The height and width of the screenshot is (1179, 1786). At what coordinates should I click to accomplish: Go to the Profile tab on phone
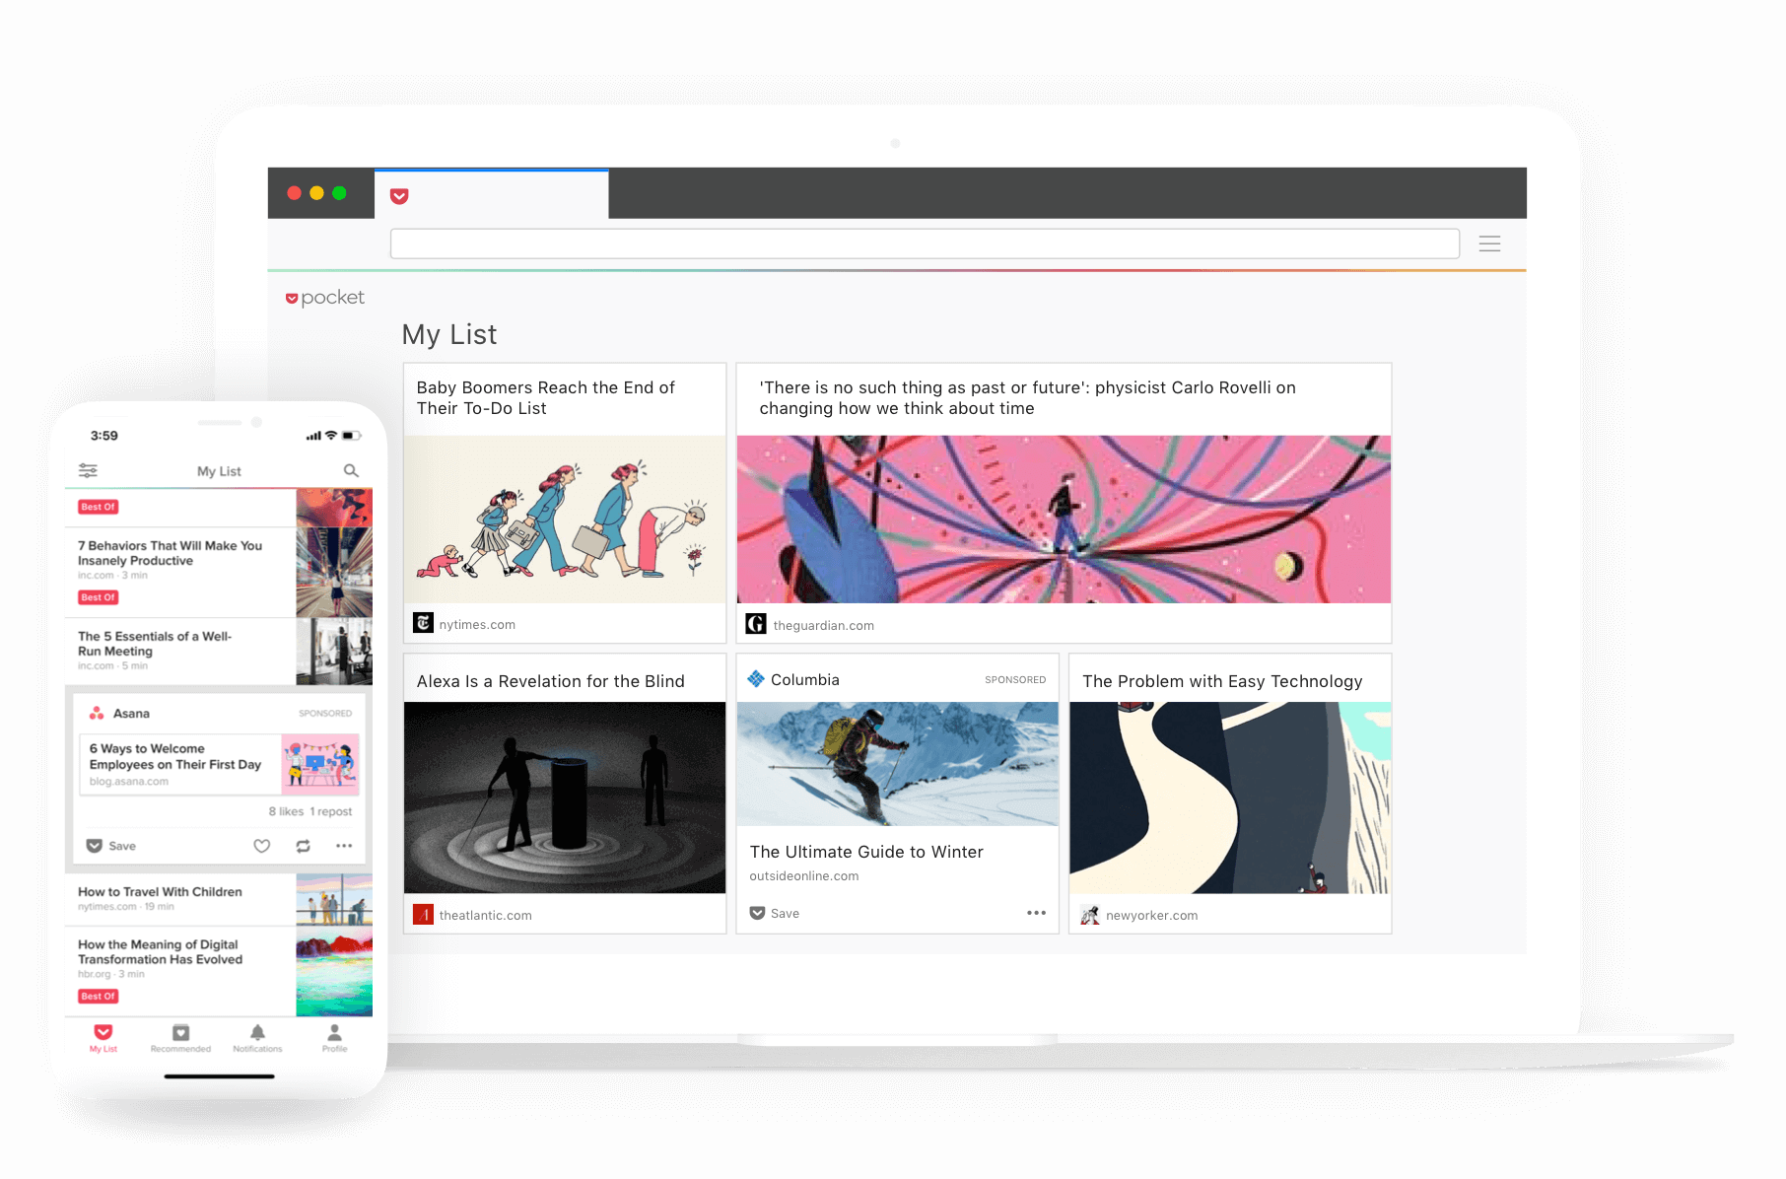pos(334,1038)
